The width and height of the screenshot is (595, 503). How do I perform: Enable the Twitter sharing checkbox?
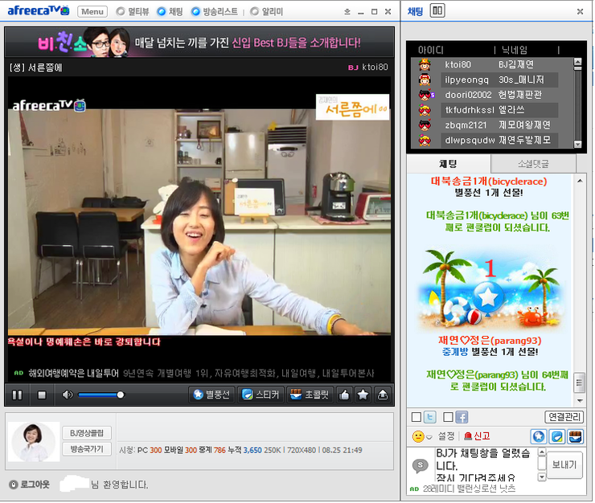point(416,417)
